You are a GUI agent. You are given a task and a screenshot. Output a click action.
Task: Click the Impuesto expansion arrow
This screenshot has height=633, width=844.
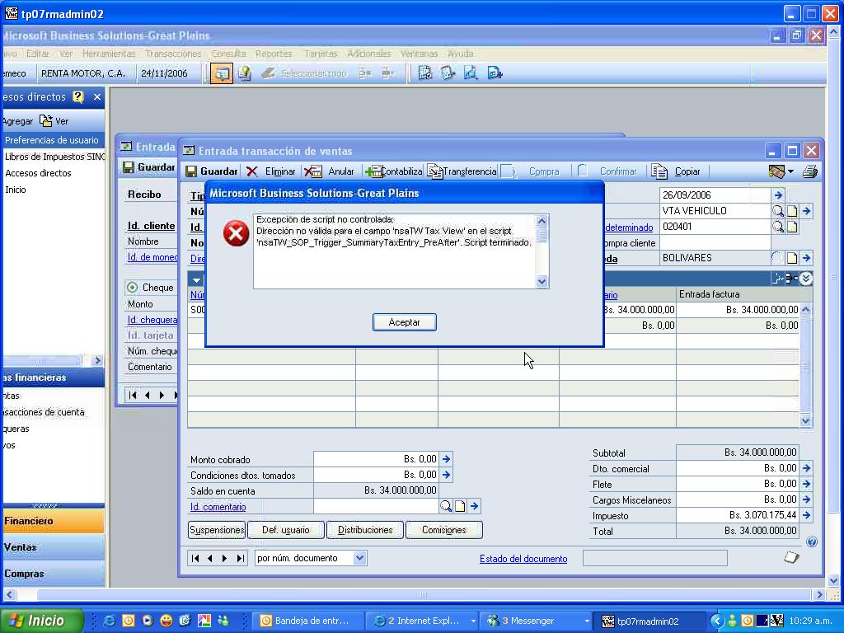tap(806, 515)
